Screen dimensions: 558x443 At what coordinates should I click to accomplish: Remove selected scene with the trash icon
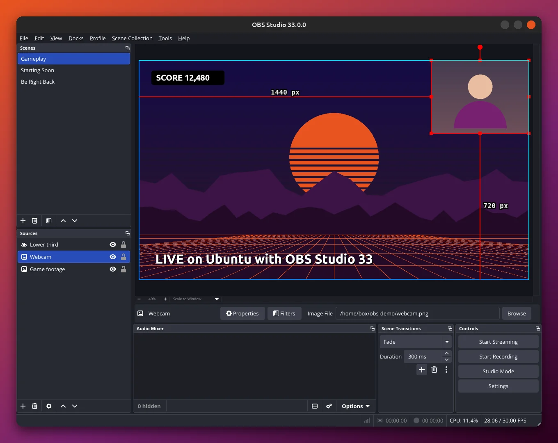[35, 221]
